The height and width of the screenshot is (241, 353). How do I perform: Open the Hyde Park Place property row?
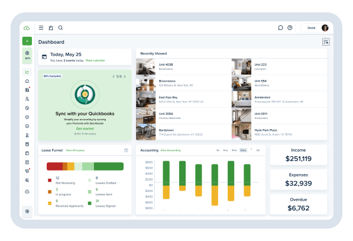(279, 132)
